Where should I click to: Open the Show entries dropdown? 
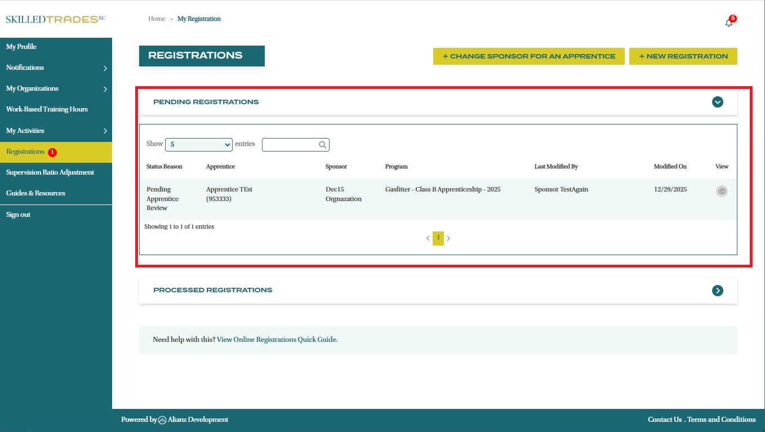coord(198,145)
